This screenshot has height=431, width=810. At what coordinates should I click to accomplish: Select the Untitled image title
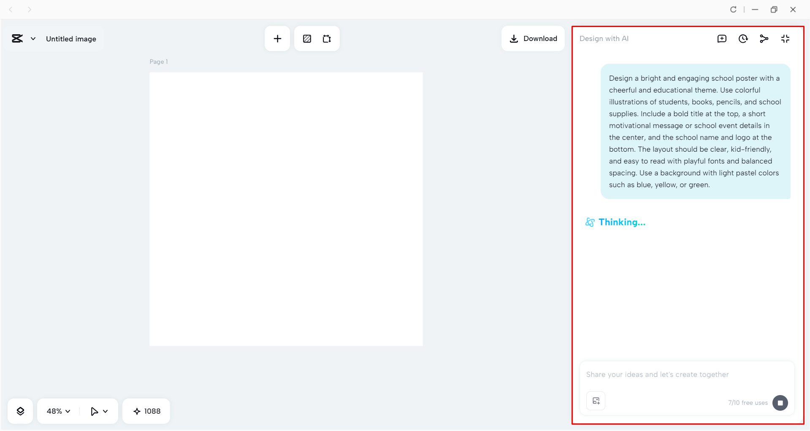point(71,39)
